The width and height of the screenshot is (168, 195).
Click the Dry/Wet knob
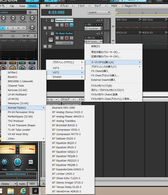(32, 27)
